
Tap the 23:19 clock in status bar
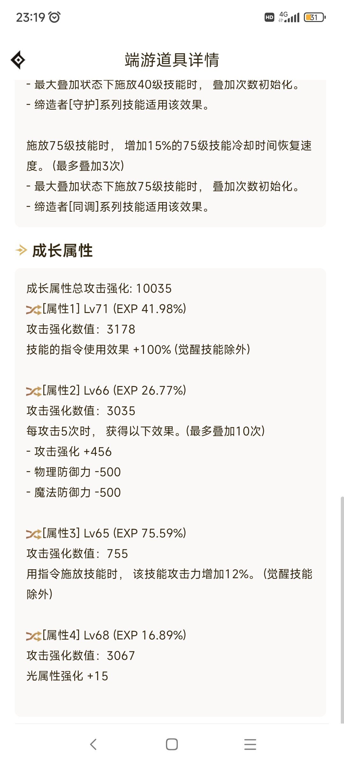coord(31,17)
